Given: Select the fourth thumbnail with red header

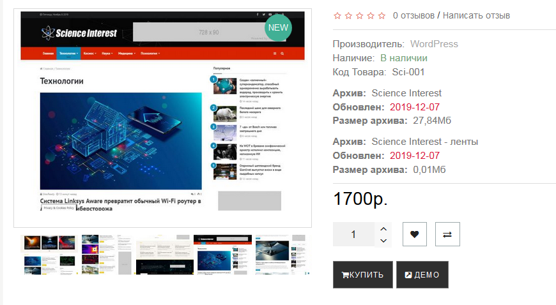Looking at the screenshot, I should (222, 255).
